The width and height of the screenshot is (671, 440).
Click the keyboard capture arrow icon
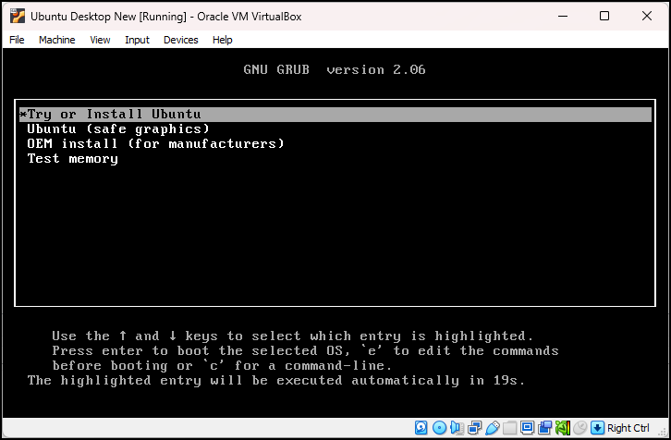coord(597,428)
